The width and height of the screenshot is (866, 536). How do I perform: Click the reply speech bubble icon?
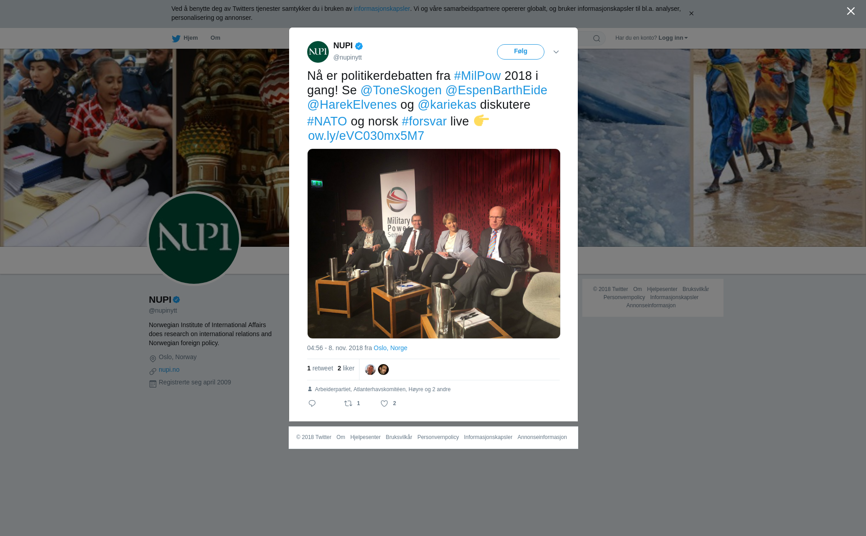(312, 403)
